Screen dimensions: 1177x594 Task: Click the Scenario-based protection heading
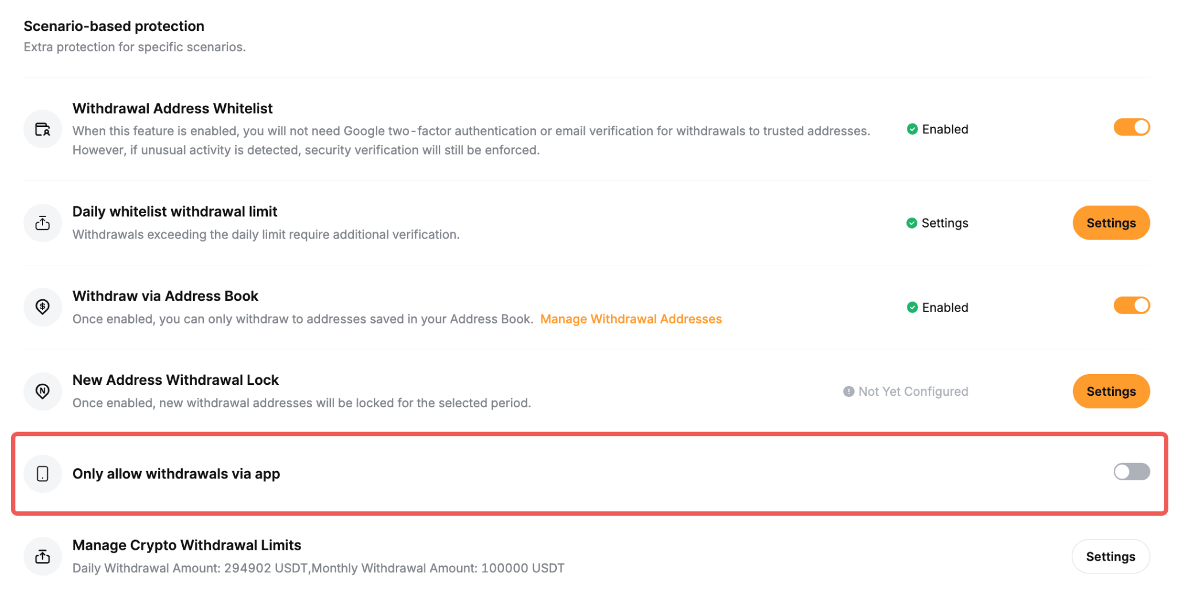tap(114, 26)
